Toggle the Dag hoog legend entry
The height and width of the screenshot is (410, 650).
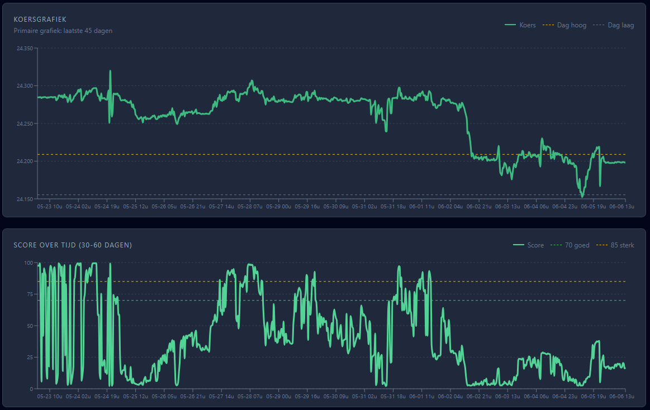point(564,25)
